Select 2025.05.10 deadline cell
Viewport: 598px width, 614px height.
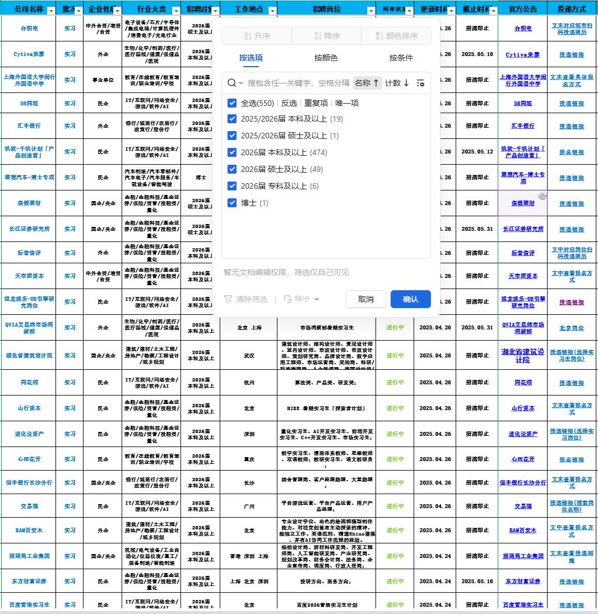[x=477, y=54]
